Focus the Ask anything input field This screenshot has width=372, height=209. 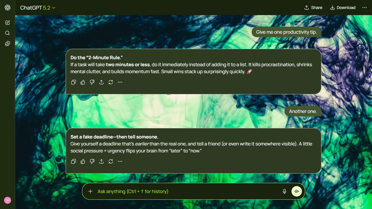point(186,191)
